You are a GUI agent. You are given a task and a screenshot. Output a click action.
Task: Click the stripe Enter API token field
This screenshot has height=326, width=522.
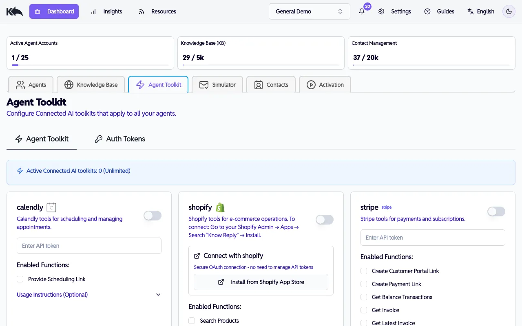click(433, 238)
